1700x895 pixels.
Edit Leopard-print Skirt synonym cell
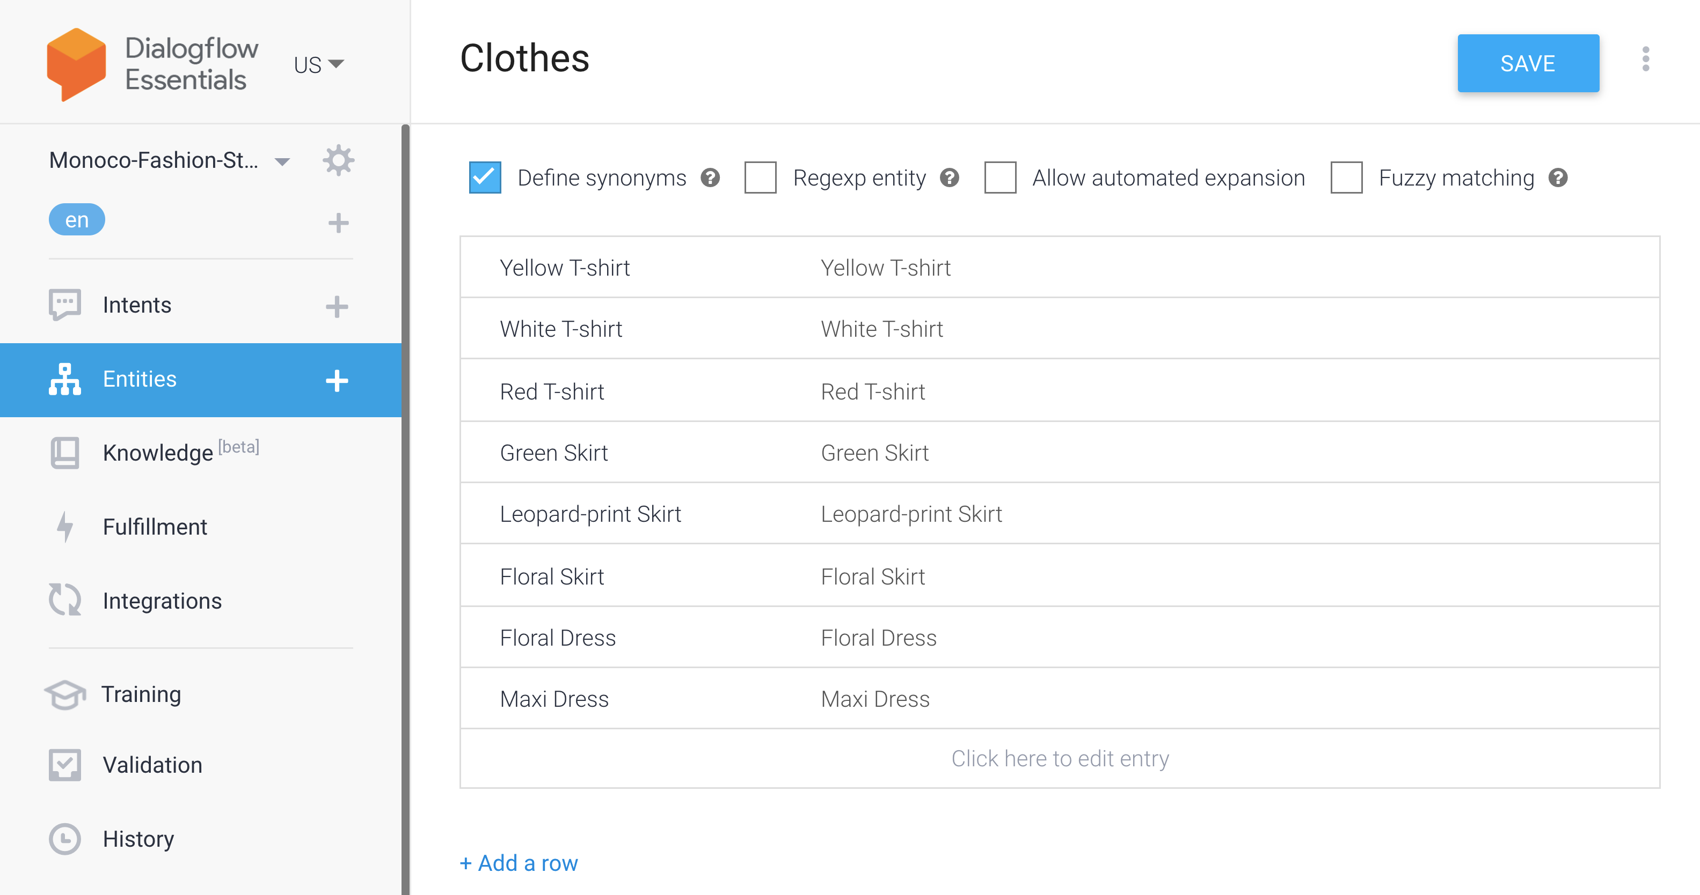tap(911, 514)
